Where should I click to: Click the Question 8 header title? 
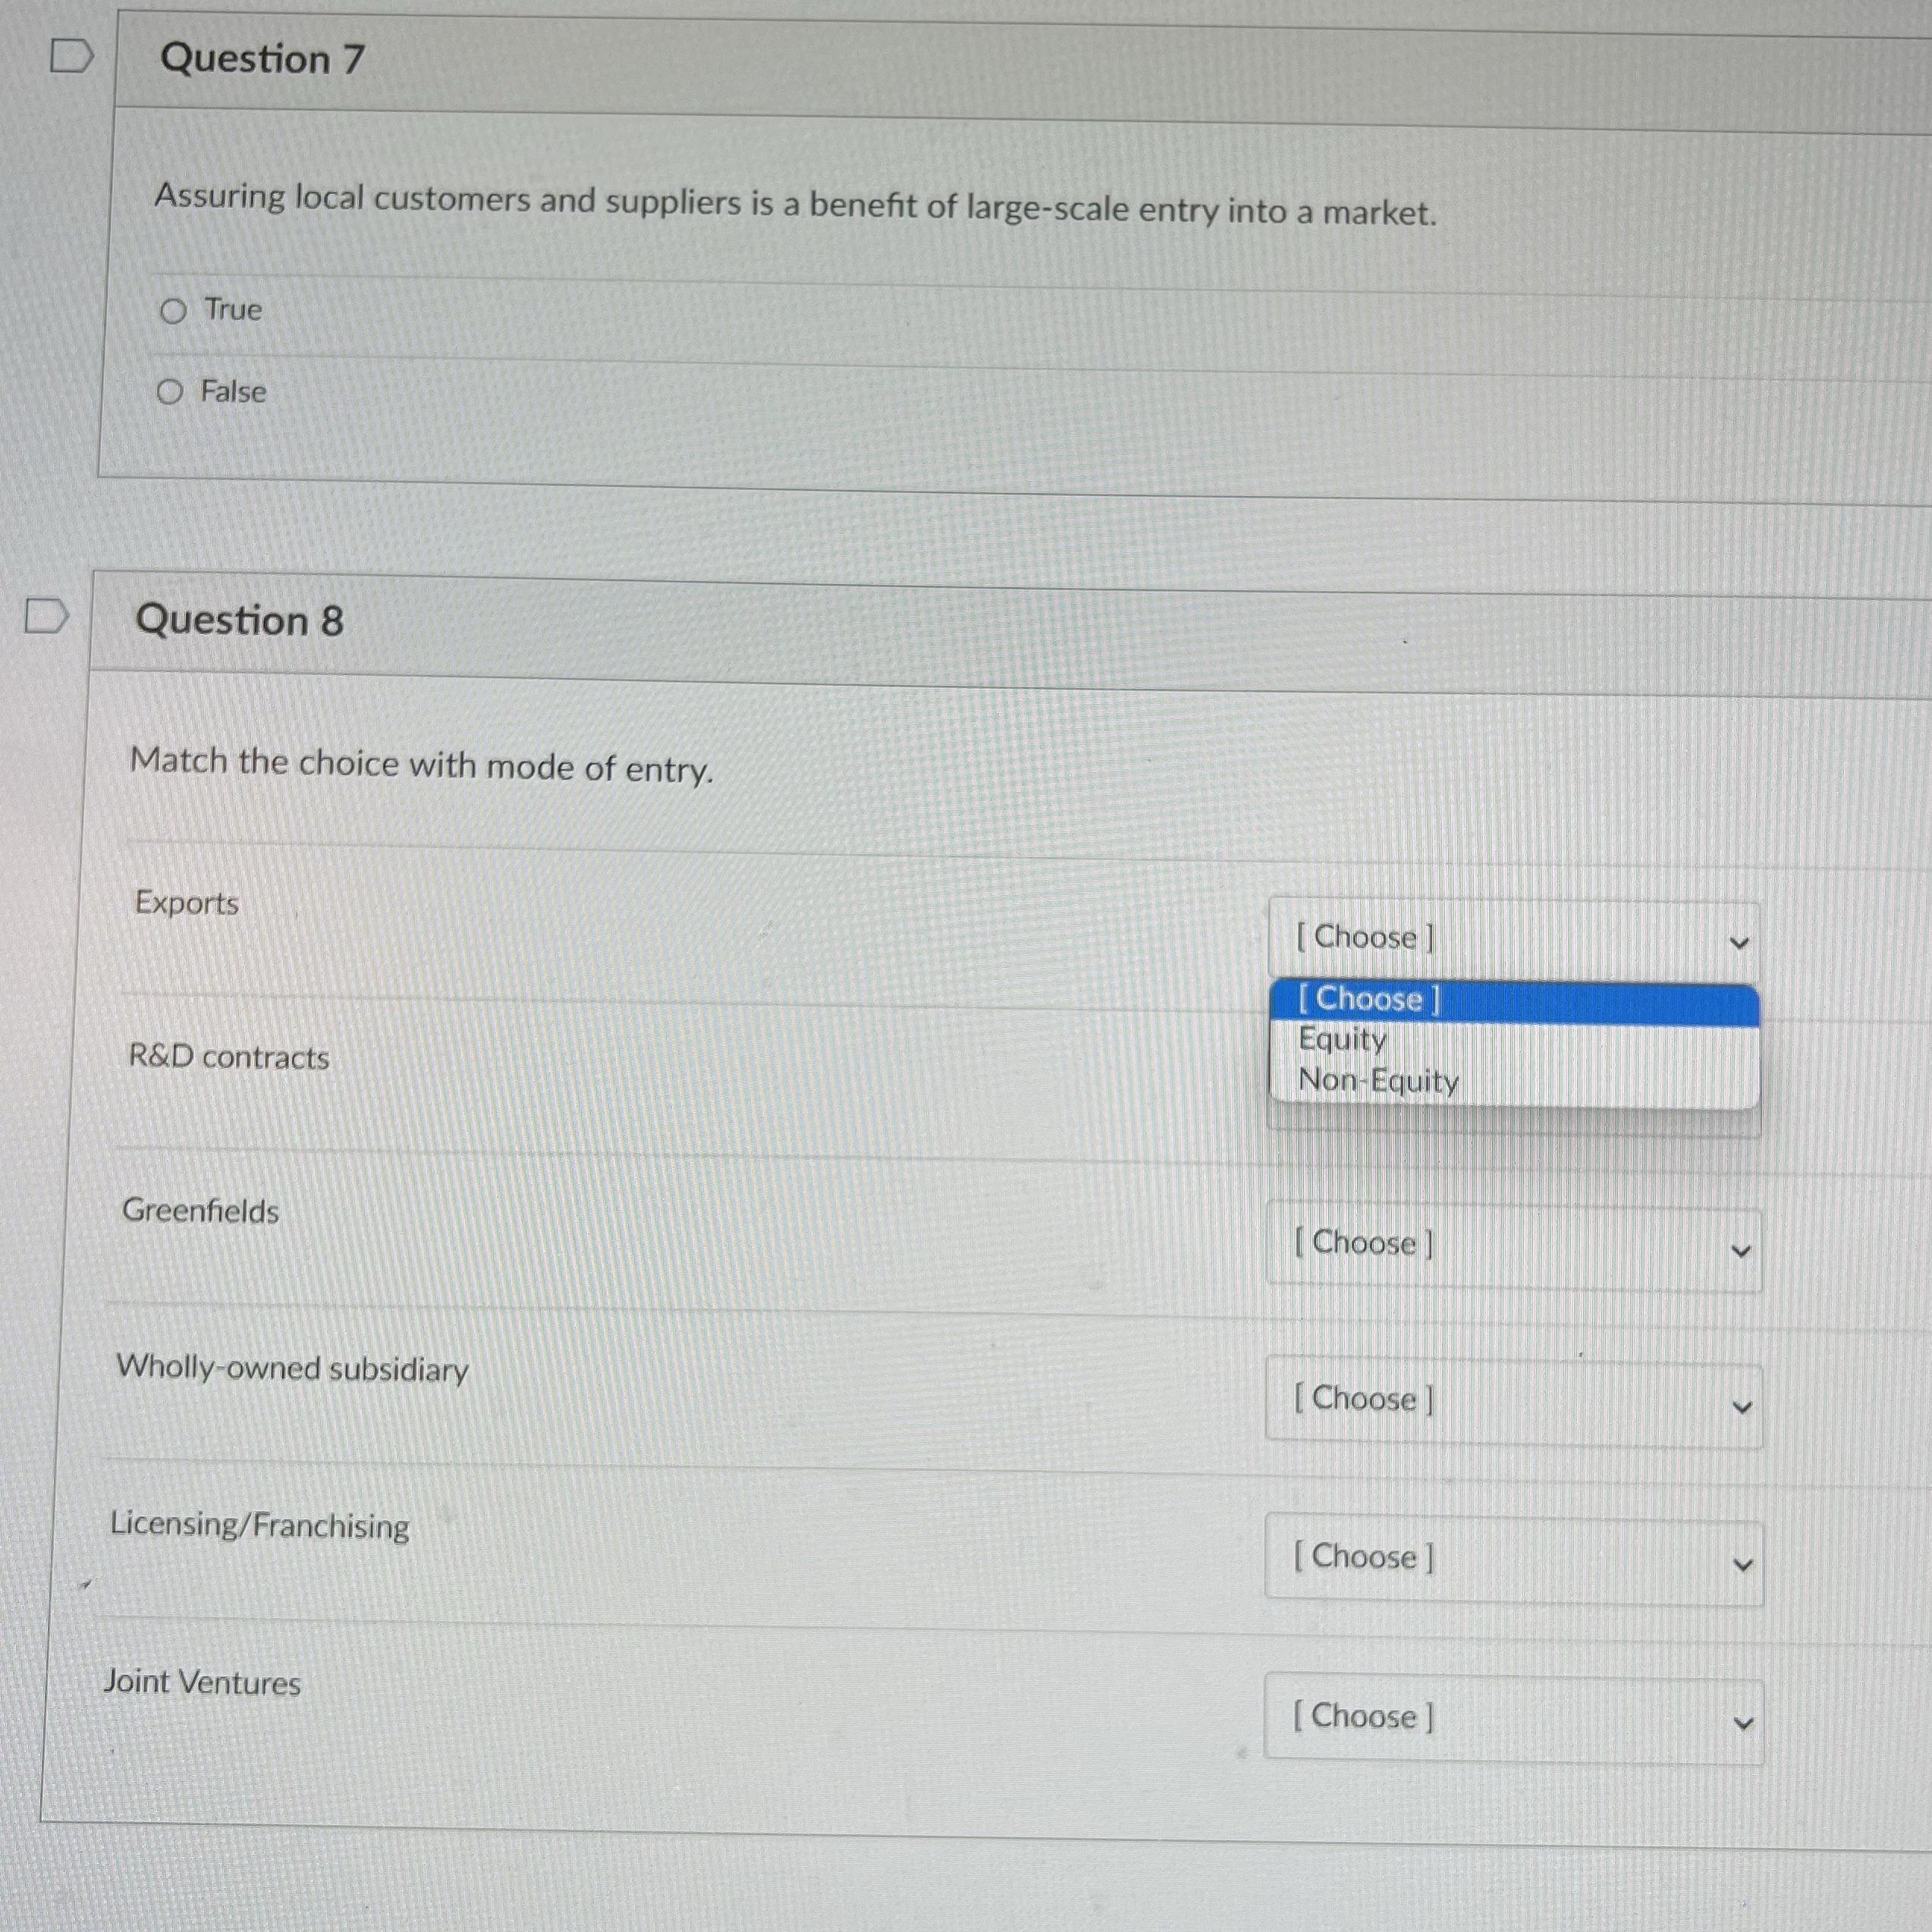click(240, 621)
